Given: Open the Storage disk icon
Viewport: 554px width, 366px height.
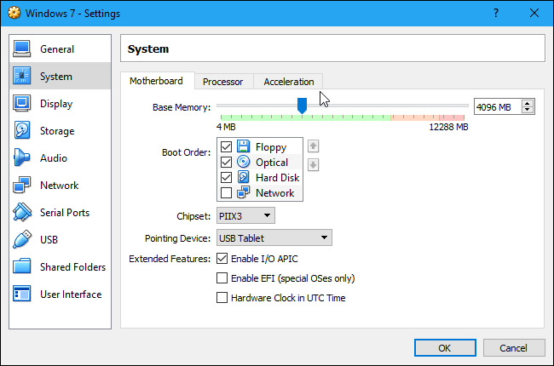Looking at the screenshot, I should coord(22,131).
